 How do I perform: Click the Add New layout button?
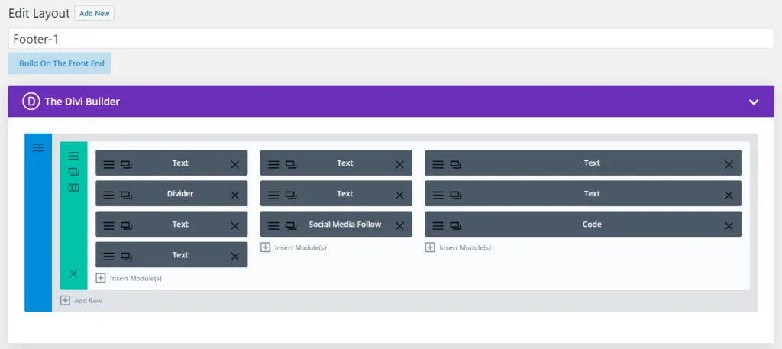coord(94,14)
